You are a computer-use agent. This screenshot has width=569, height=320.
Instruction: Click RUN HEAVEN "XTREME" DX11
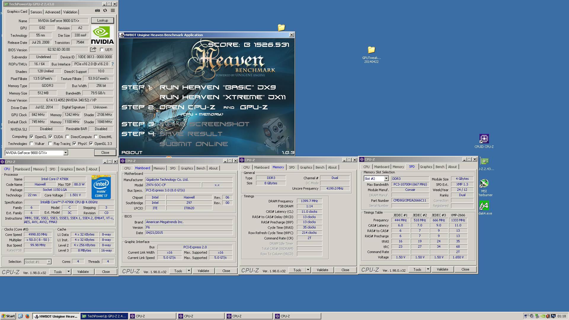coord(223,97)
